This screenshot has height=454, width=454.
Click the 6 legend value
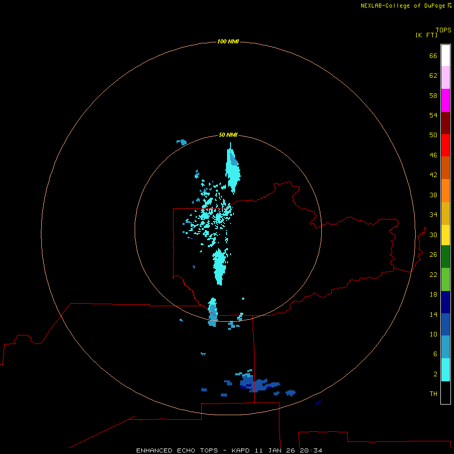point(435,354)
